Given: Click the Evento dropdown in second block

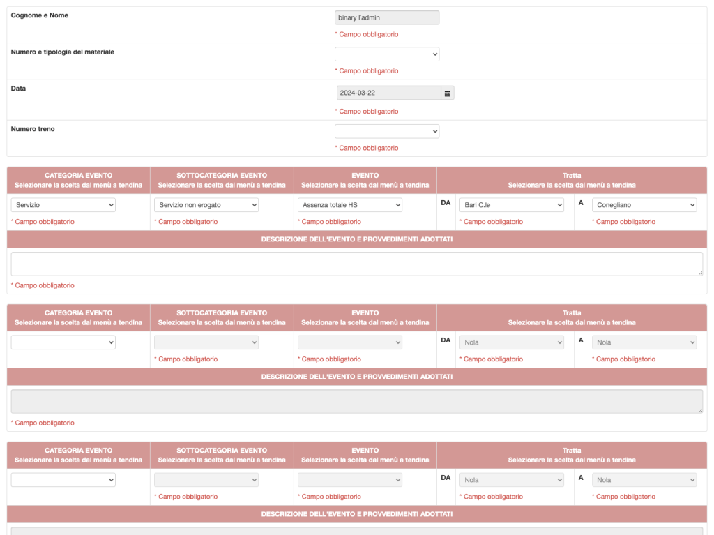Looking at the screenshot, I should (x=350, y=342).
